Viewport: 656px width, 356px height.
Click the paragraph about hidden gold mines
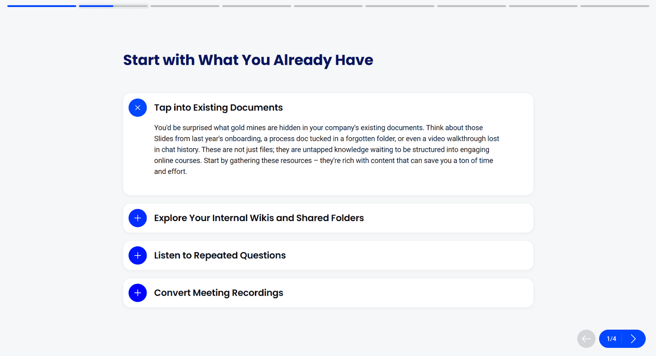[326, 150]
